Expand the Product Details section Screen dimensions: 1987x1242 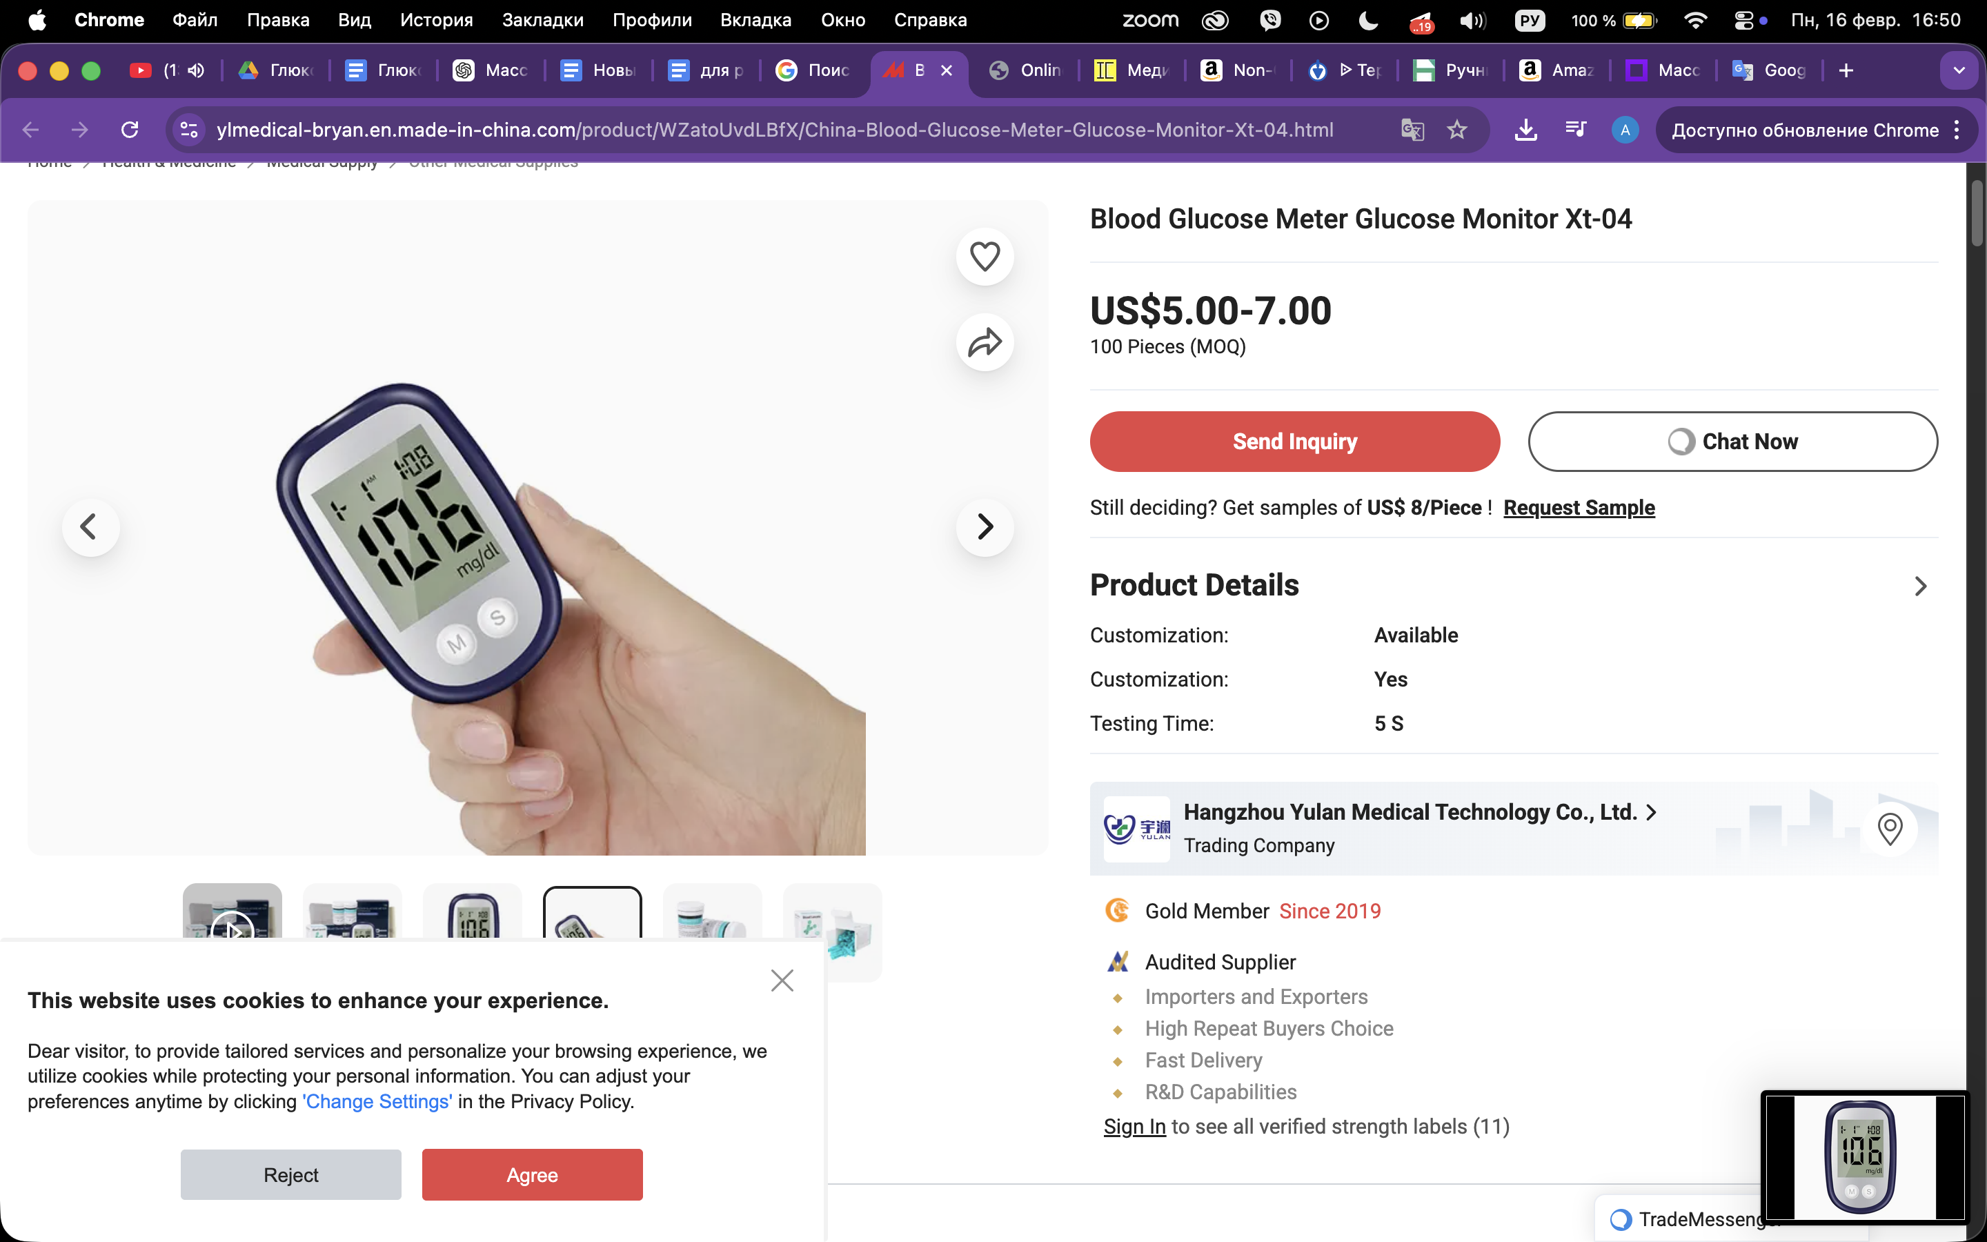pos(1921,585)
